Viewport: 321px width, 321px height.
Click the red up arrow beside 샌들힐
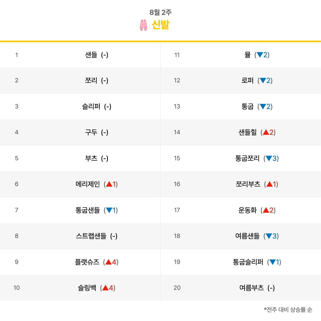(x=266, y=133)
